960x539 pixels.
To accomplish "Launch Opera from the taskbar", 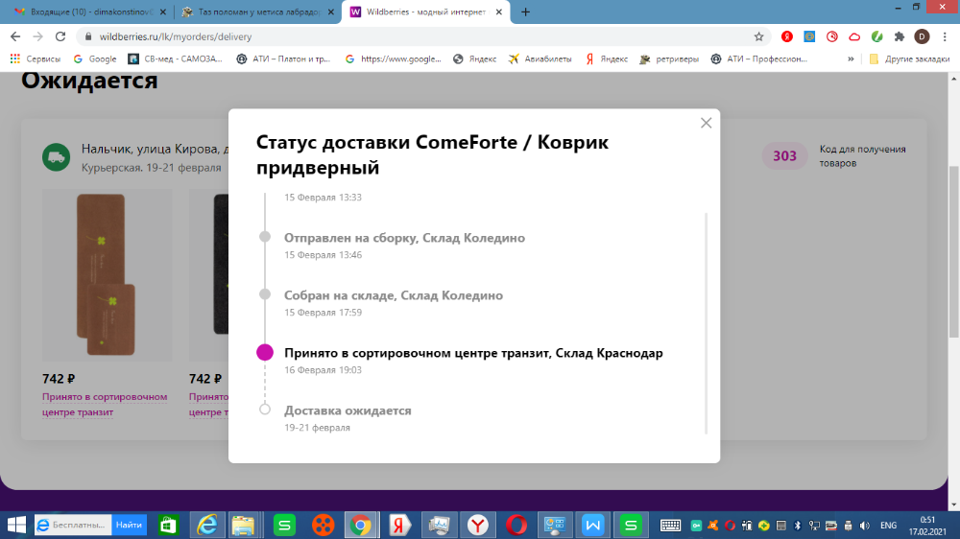I will tap(516, 525).
